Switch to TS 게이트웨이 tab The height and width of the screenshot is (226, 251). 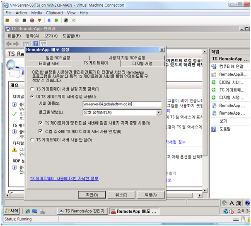96,63
